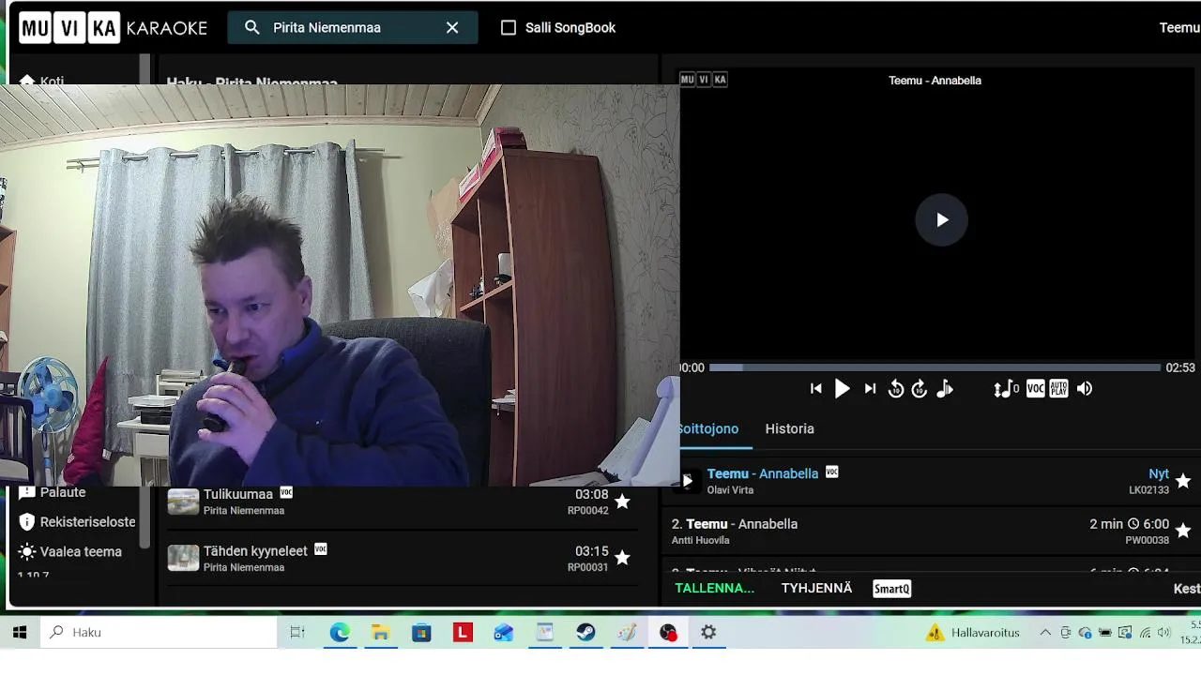Open Microsoft Edge from the taskbar
This screenshot has height=675, width=1201.
pos(339,633)
